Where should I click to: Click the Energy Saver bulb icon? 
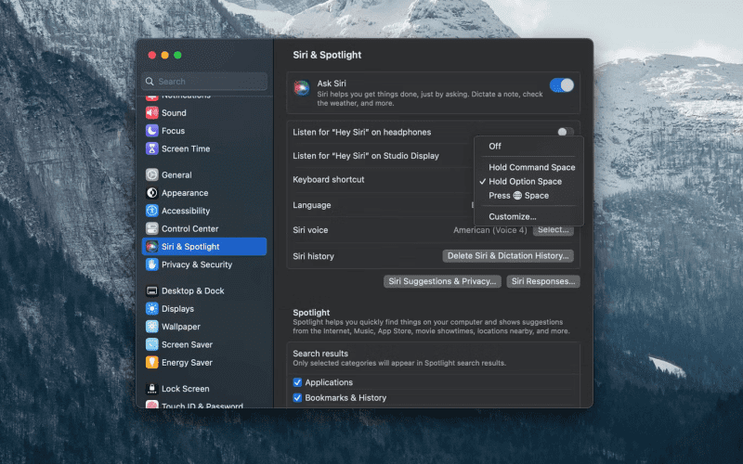pyautogui.click(x=151, y=363)
